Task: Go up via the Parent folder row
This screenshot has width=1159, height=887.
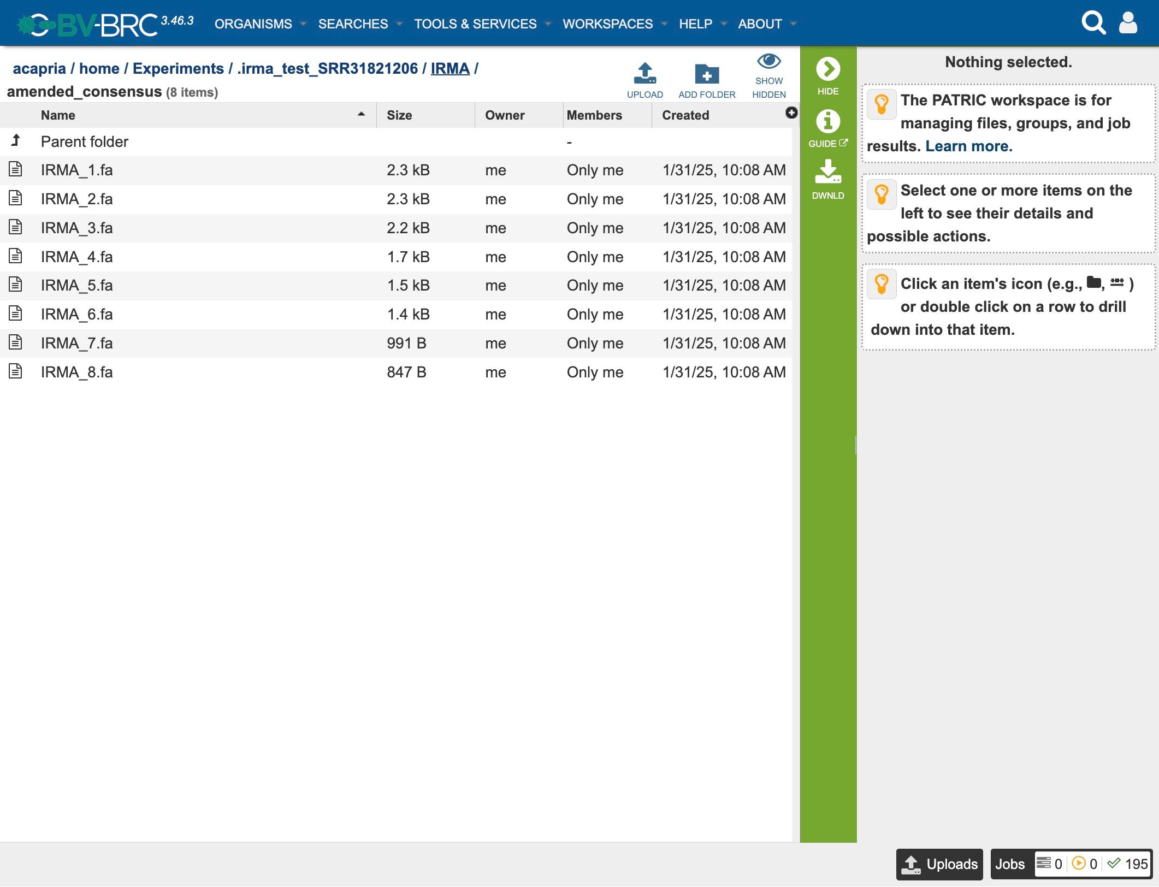Action: (x=84, y=142)
